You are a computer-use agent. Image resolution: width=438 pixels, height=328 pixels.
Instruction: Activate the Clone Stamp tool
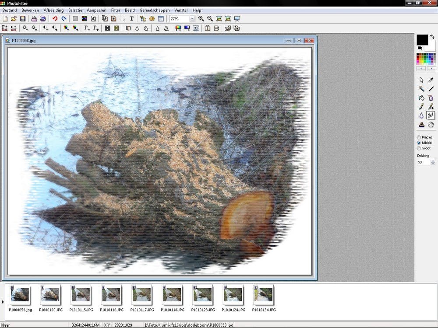[421, 124]
